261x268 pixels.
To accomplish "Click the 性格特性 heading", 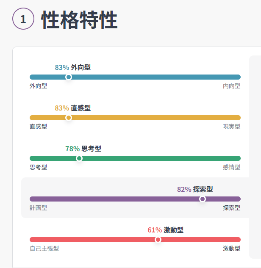I will click(x=79, y=19).
